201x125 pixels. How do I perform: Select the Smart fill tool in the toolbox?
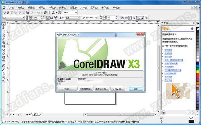pyautogui.click(x=4, y=43)
